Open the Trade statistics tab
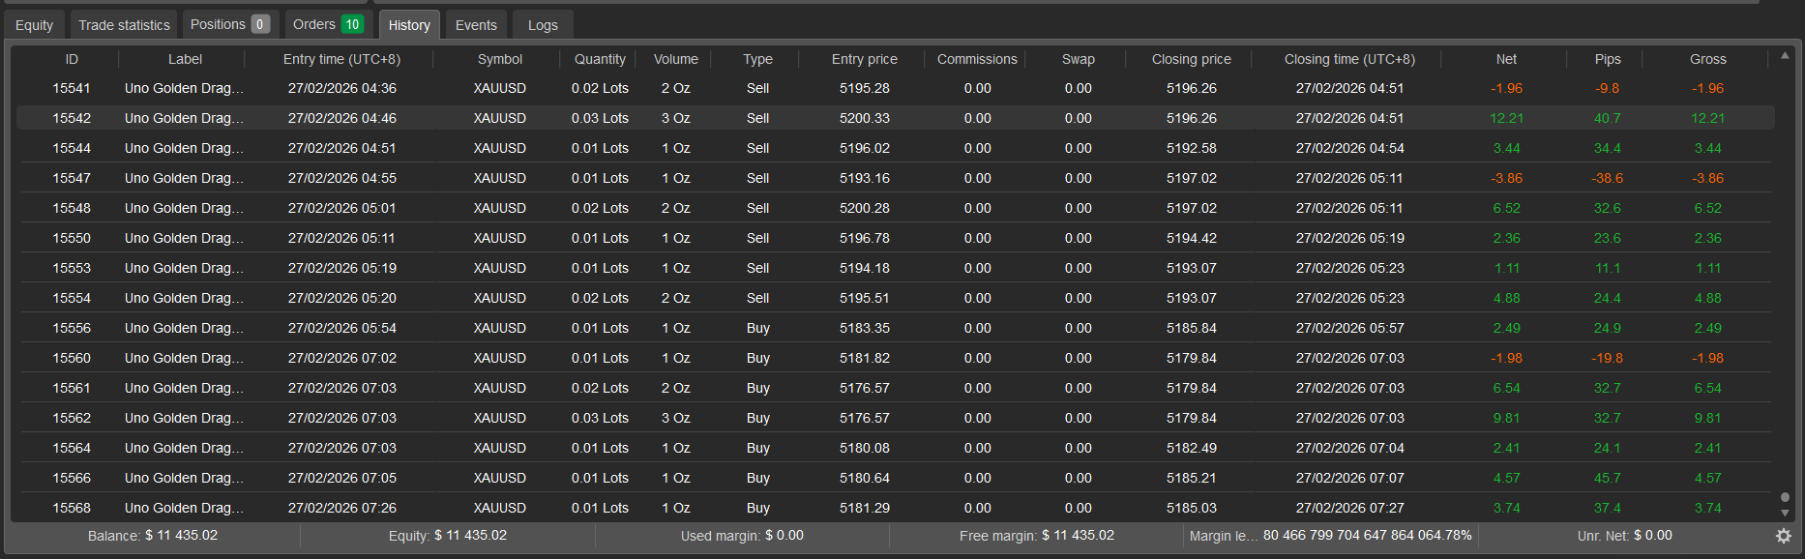 tap(124, 25)
